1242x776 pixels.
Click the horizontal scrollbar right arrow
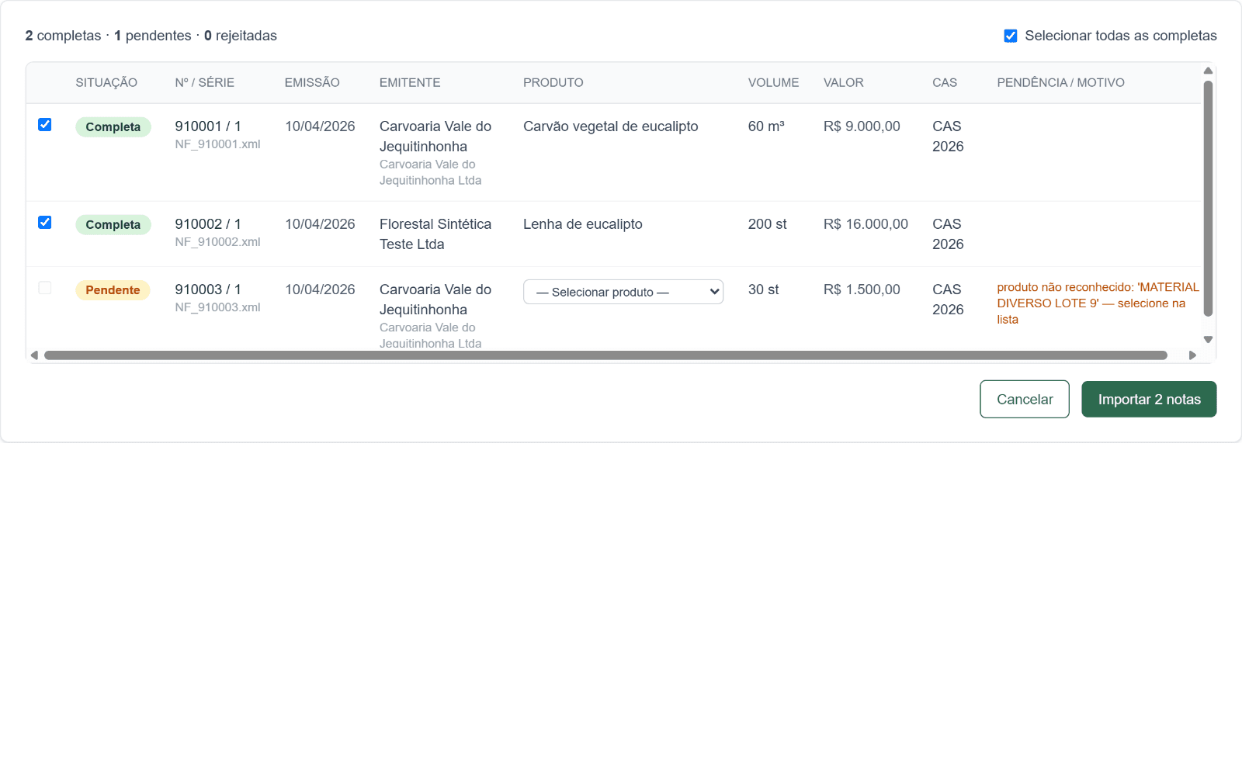click(x=1192, y=355)
